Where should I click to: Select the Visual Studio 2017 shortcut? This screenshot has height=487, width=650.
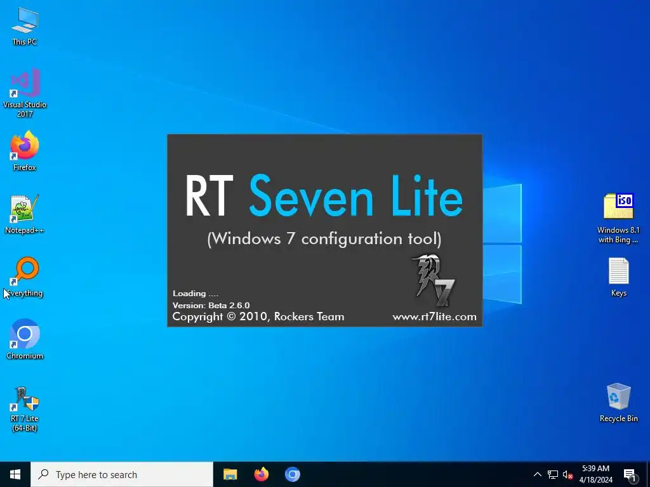pos(25,93)
